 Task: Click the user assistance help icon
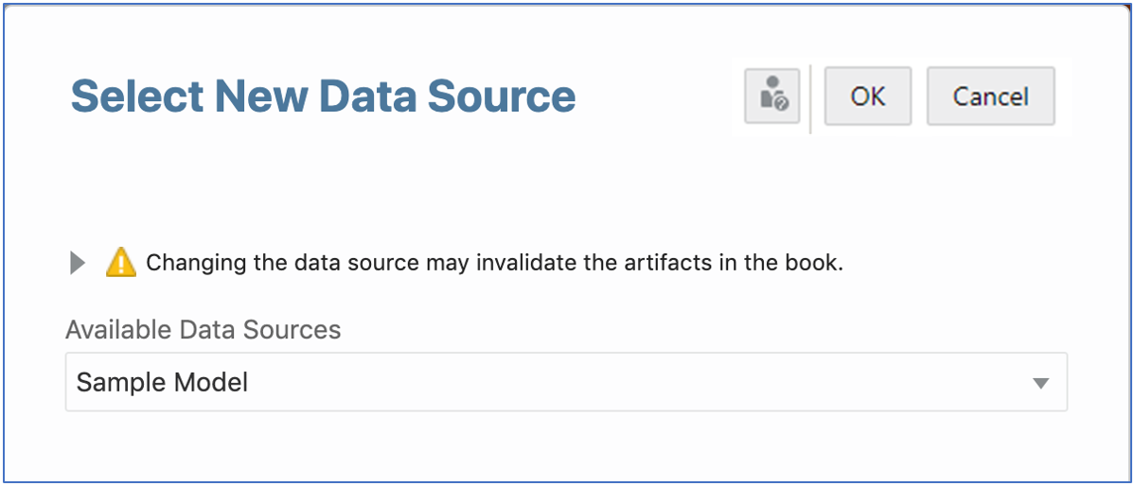click(x=772, y=95)
